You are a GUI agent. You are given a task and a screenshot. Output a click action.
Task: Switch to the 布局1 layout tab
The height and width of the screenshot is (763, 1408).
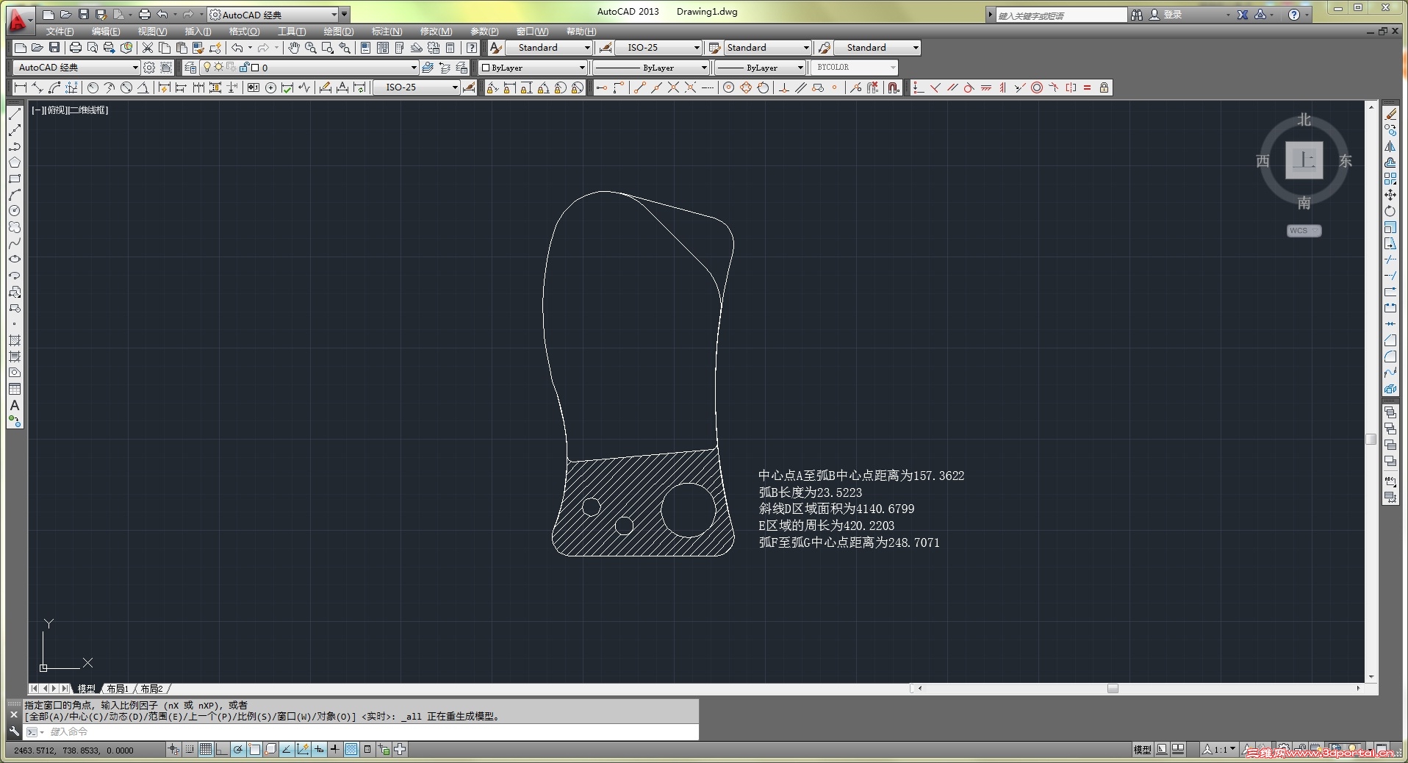tap(118, 689)
